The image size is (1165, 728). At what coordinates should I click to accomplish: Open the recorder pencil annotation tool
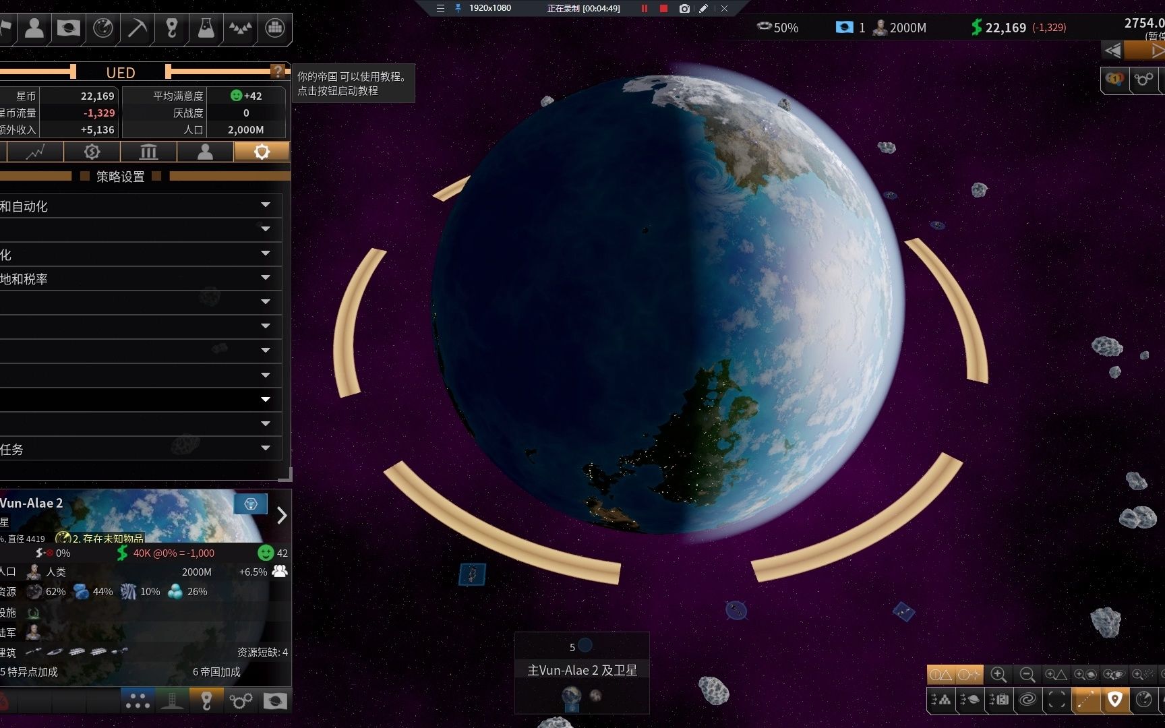coord(704,8)
